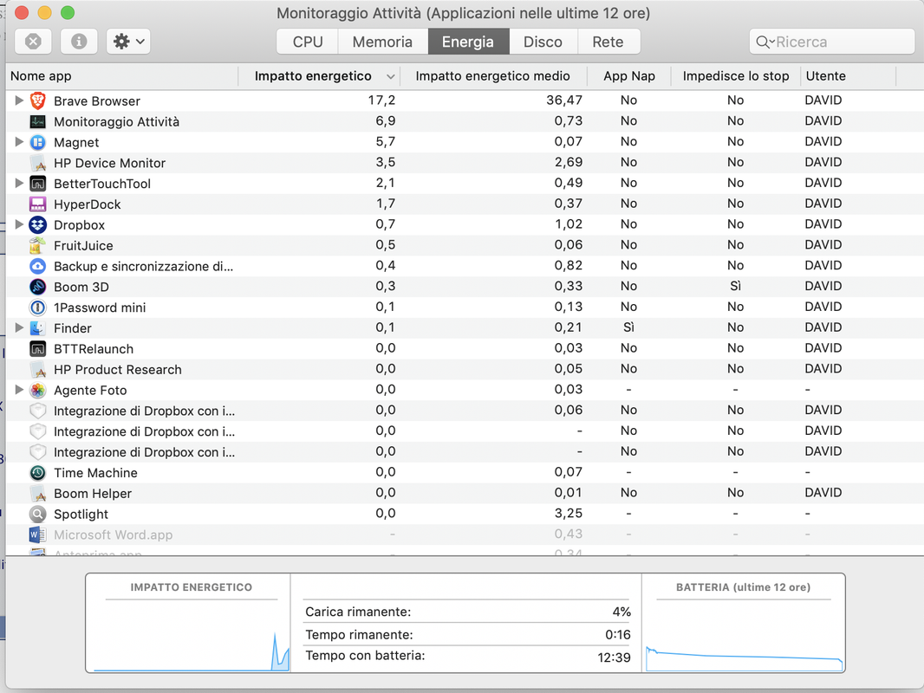Toggle sort arrow on Impatto energetico column
This screenshot has height=693, width=924.
click(x=390, y=76)
